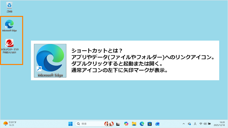Open the Wi-Fi network tray icon
Image resolution: width=228 pixels, height=128 pixels.
coord(201,124)
